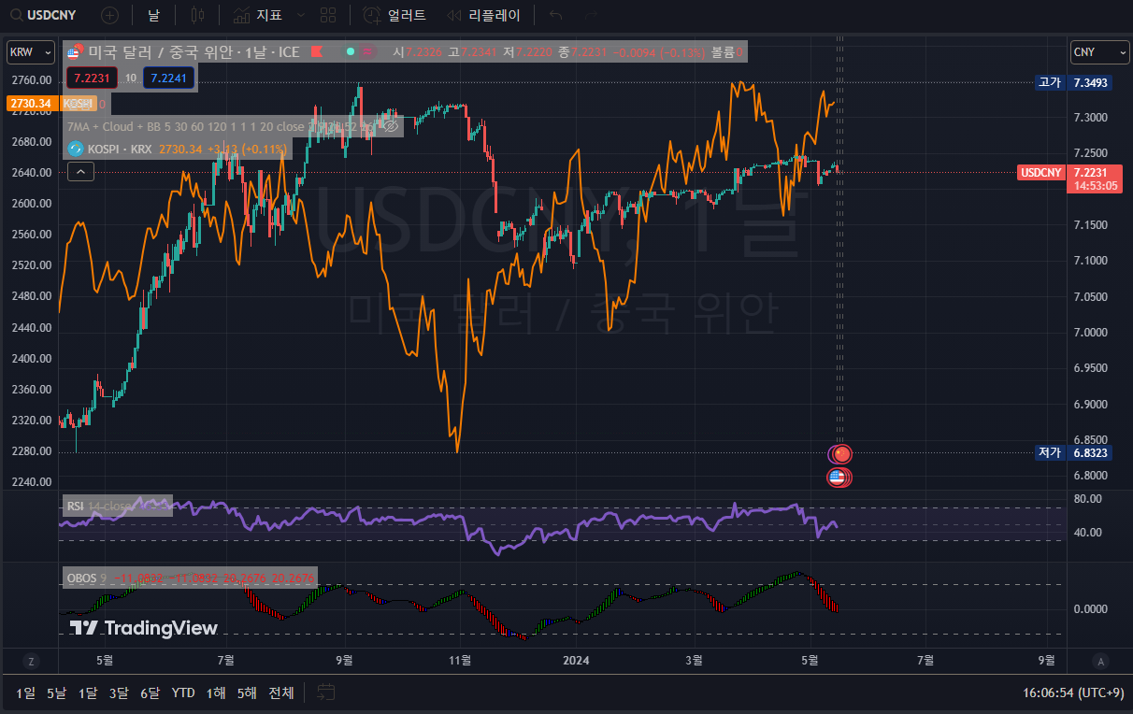Click the China flag event marker
Screen dimensions: 1133x714
pyautogui.click(x=842, y=454)
